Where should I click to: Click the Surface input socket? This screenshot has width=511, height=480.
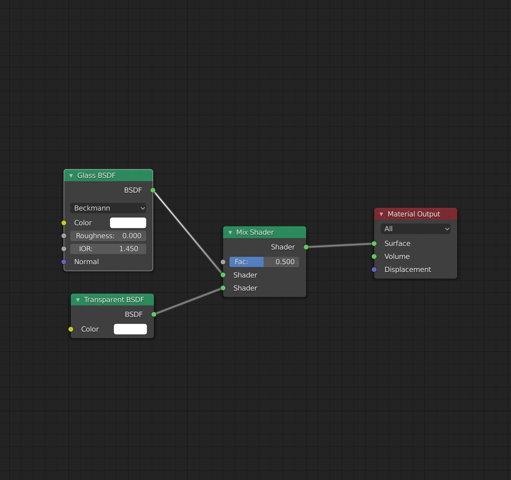[374, 244]
